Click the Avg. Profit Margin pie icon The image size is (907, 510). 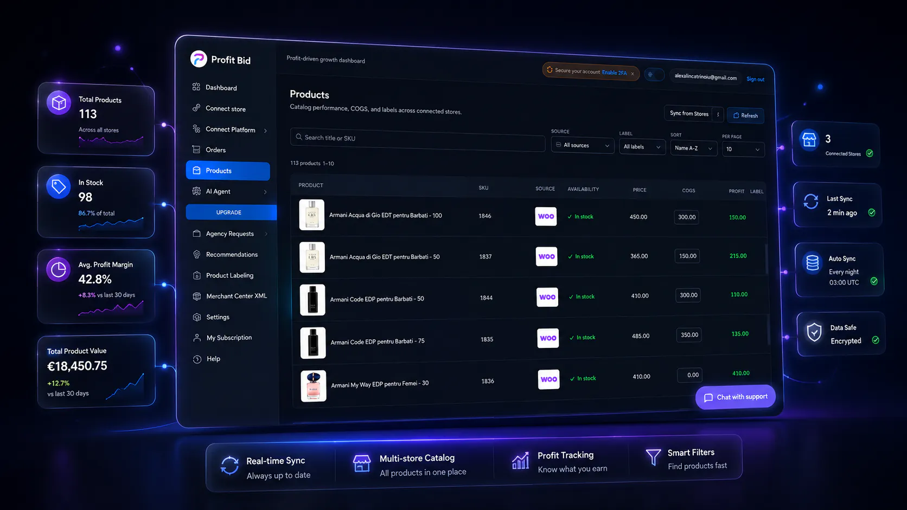point(58,269)
